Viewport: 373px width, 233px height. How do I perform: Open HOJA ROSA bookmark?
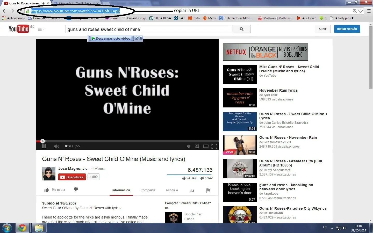(x=160, y=18)
